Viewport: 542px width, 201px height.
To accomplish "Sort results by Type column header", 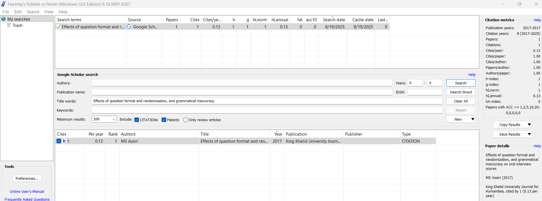I will tap(418, 134).
